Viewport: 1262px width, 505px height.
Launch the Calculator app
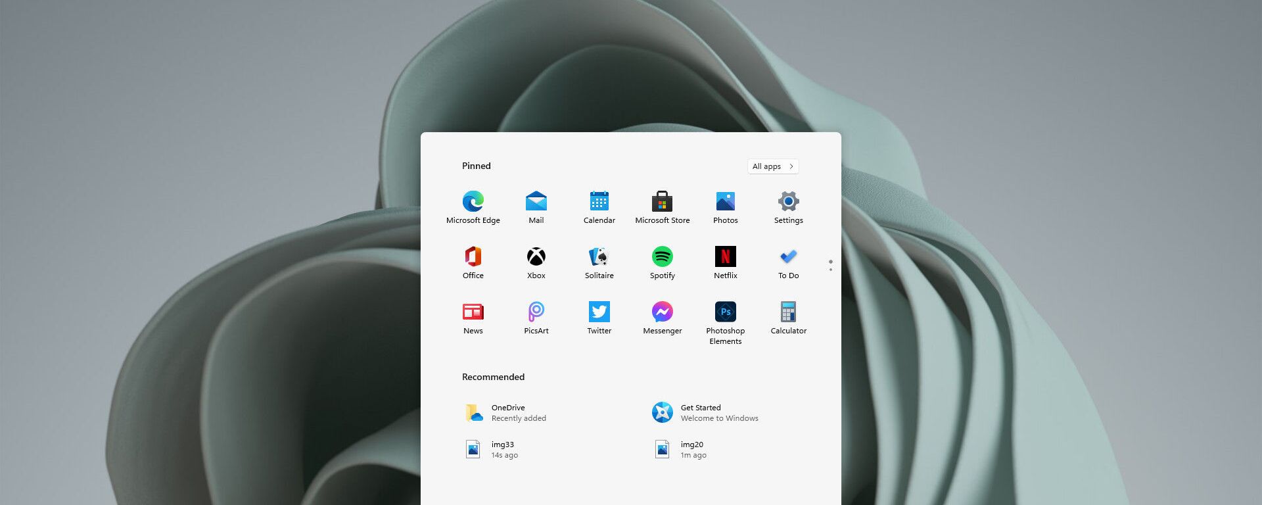788,318
